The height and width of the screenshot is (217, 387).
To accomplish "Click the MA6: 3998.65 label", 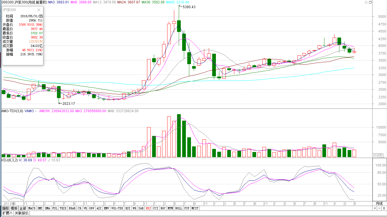I will 81,2.
